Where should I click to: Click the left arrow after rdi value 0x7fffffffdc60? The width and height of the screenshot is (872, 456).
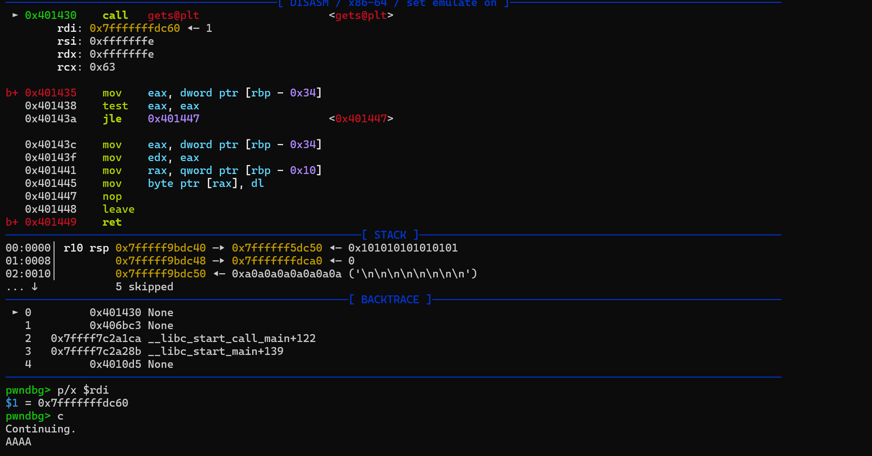click(193, 28)
